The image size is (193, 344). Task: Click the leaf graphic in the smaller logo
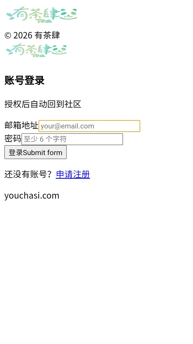(x=9, y=51)
